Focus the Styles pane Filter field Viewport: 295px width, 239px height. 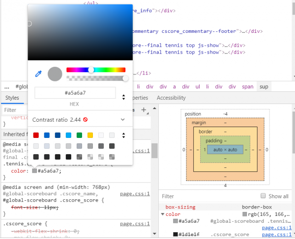15,110
